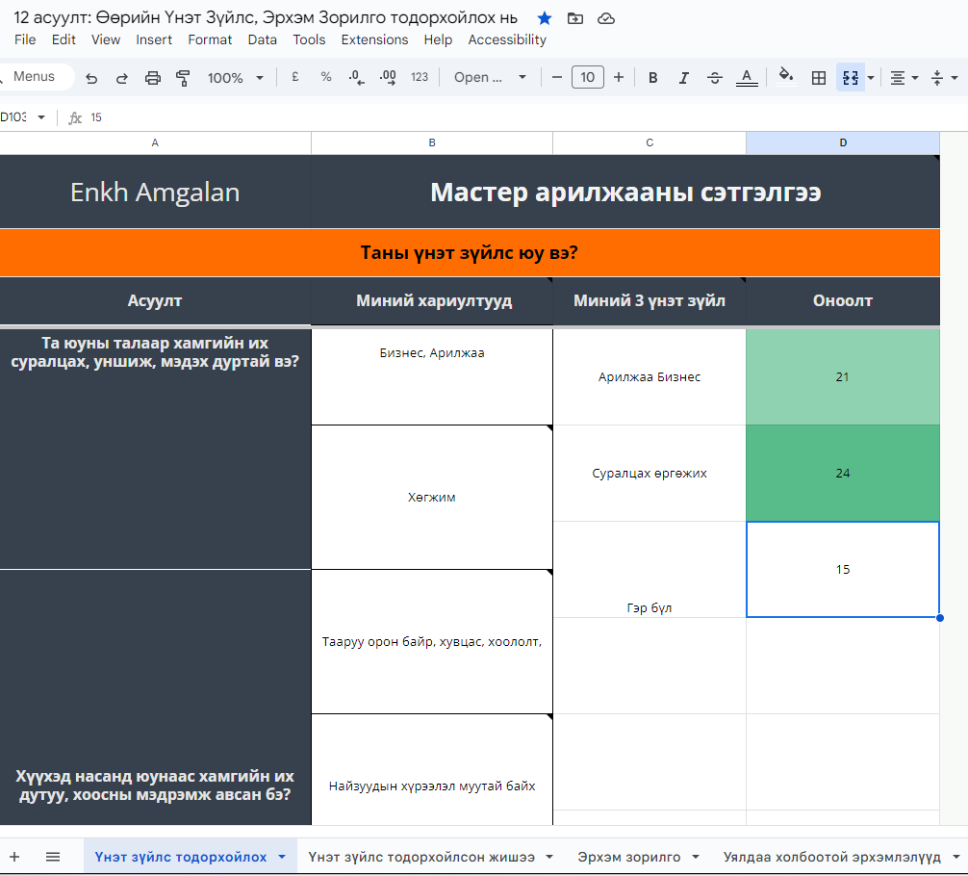This screenshot has height=876, width=968.
Task: Decrease decimal places
Action: [x=356, y=77]
